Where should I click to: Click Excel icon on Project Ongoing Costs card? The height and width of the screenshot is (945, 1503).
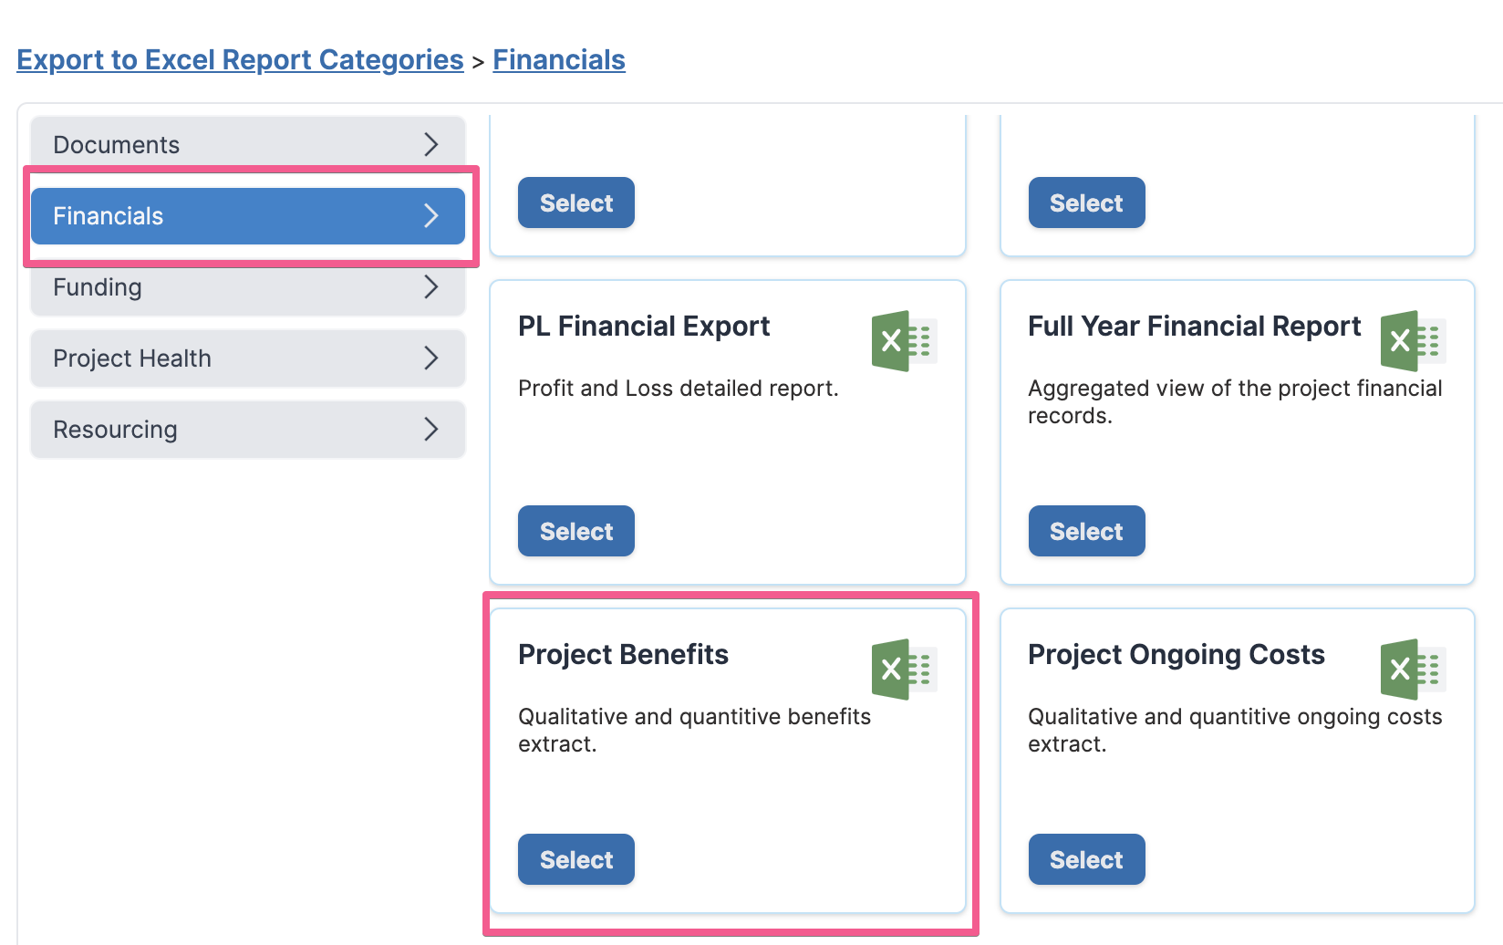click(1414, 670)
